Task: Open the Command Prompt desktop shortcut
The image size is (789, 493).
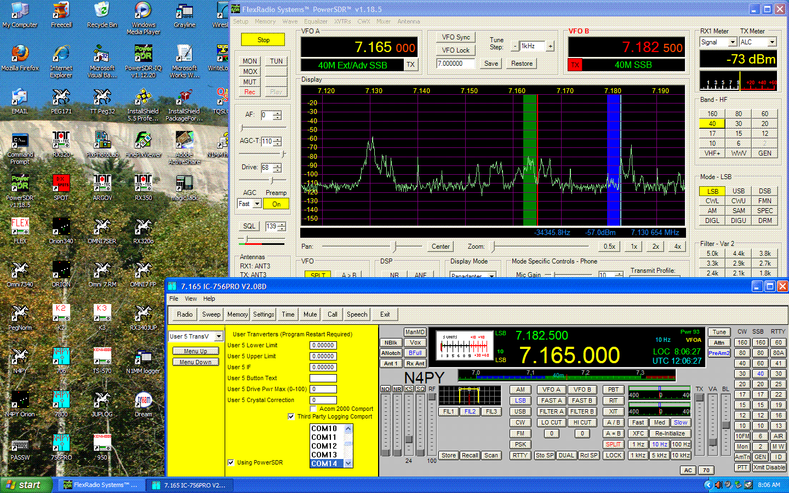Action: tap(20, 141)
